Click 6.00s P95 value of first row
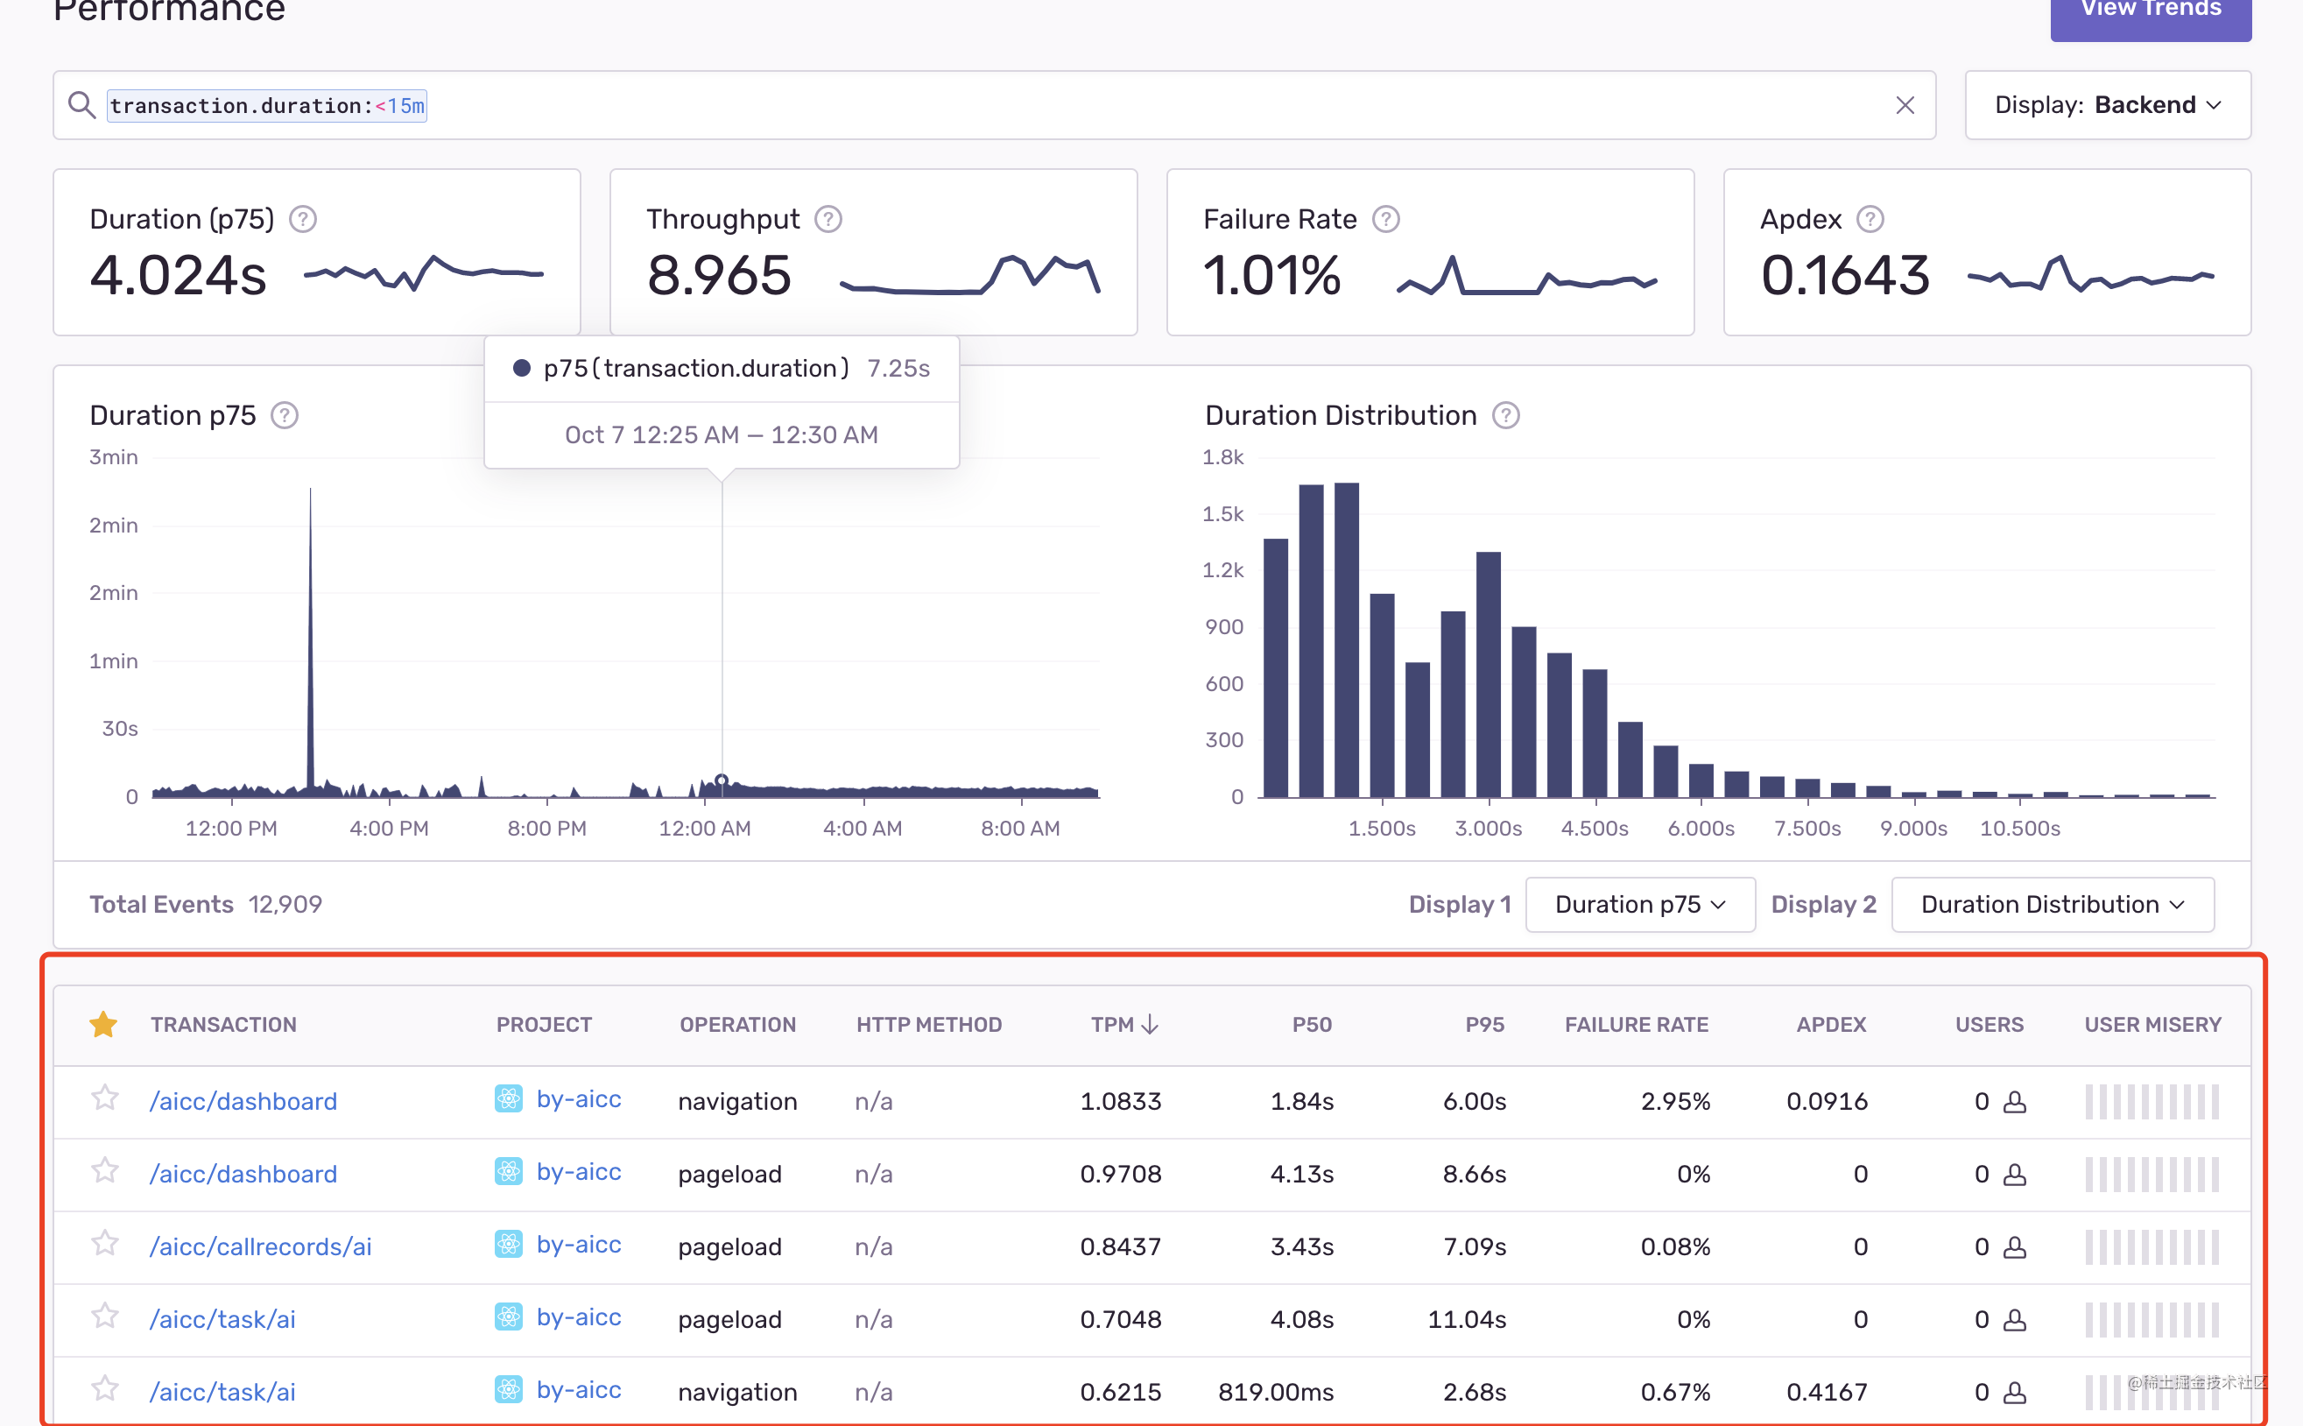Screen dimensions: 2303x1426 [1475, 1101]
